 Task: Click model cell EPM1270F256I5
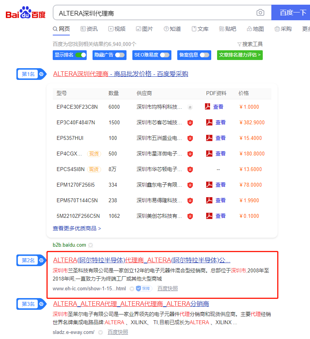click(x=76, y=185)
